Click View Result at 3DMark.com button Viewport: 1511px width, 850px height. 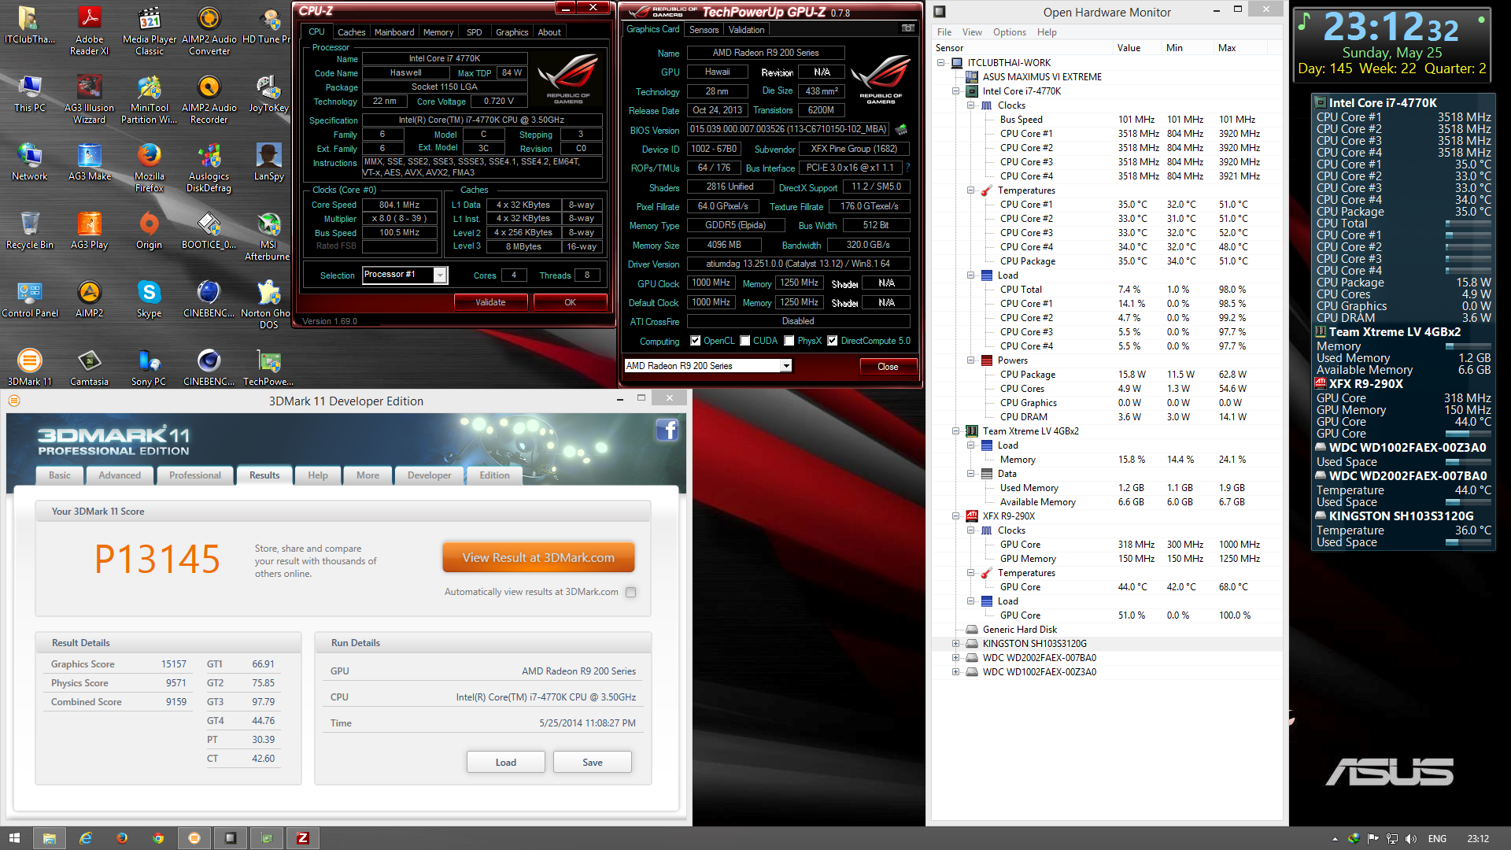coord(538,557)
